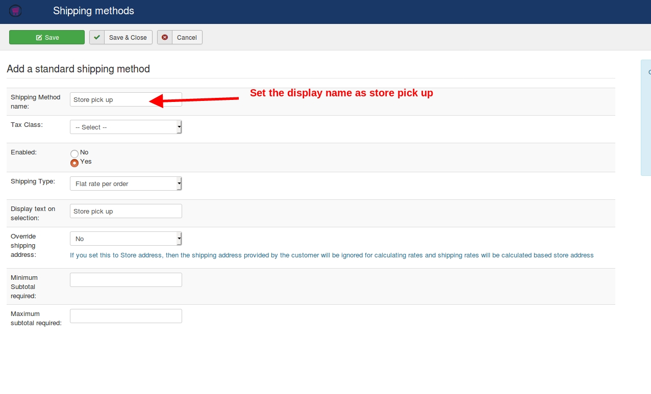The height and width of the screenshot is (394, 651).
Task: Click the Minimum Subtotal required input
Action: coord(126,280)
